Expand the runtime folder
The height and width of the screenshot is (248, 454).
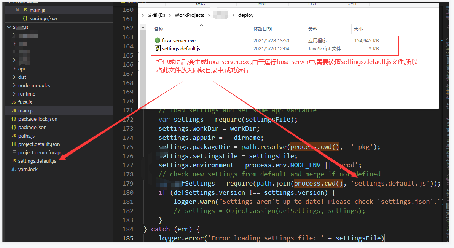pyautogui.click(x=14, y=94)
